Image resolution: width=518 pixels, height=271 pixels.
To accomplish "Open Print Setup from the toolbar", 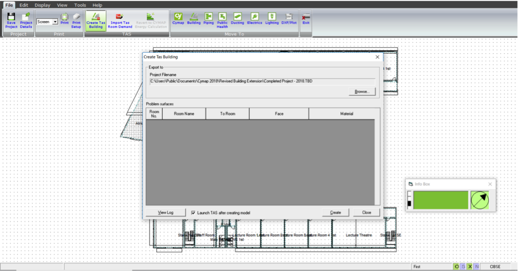I will click(x=77, y=21).
